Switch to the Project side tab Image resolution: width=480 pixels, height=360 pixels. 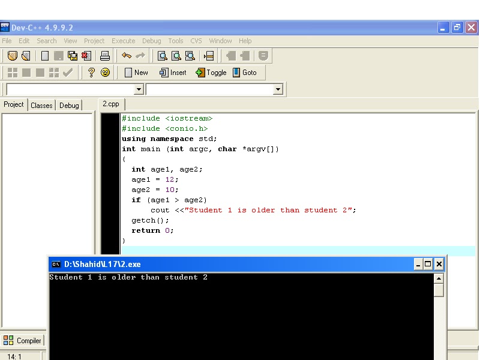click(x=13, y=104)
